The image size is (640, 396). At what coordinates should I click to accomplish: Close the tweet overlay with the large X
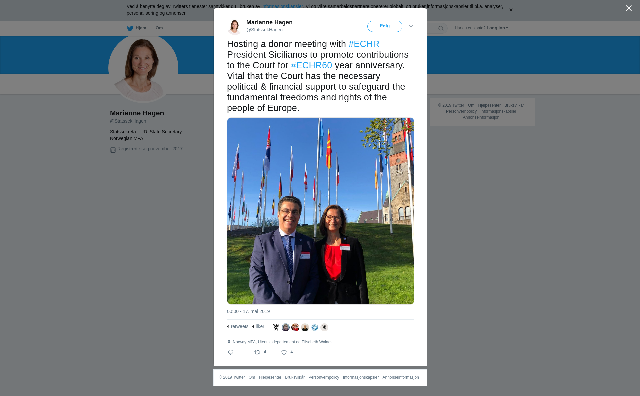629,8
